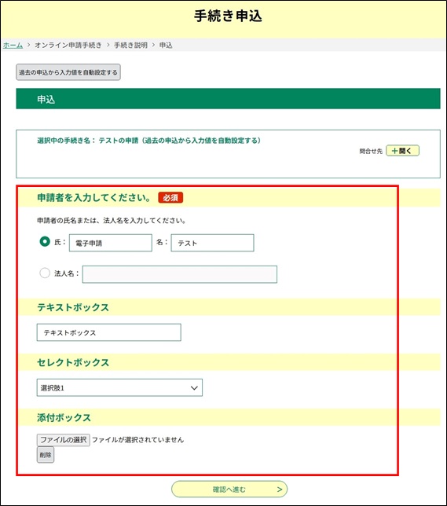Click the ホーム breadcrumb link
The height and width of the screenshot is (506, 447).
point(13,46)
